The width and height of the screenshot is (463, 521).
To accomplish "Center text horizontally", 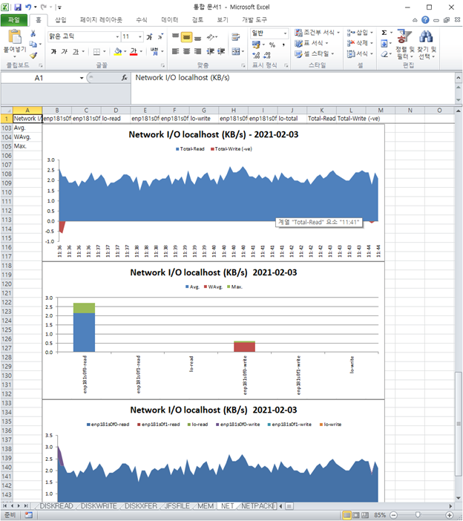I will coord(187,51).
